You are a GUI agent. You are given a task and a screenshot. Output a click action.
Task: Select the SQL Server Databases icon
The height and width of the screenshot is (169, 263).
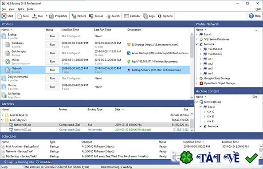[x=201, y=39]
